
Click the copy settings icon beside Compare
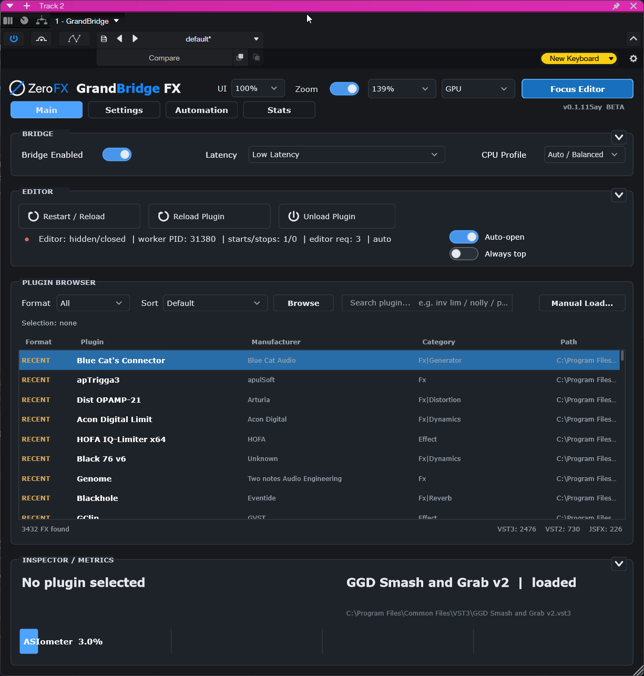[240, 57]
